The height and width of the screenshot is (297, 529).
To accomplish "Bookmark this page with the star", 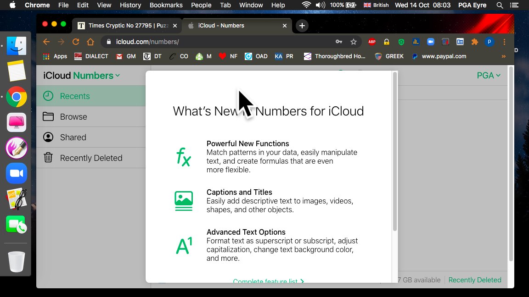I will click(x=353, y=42).
